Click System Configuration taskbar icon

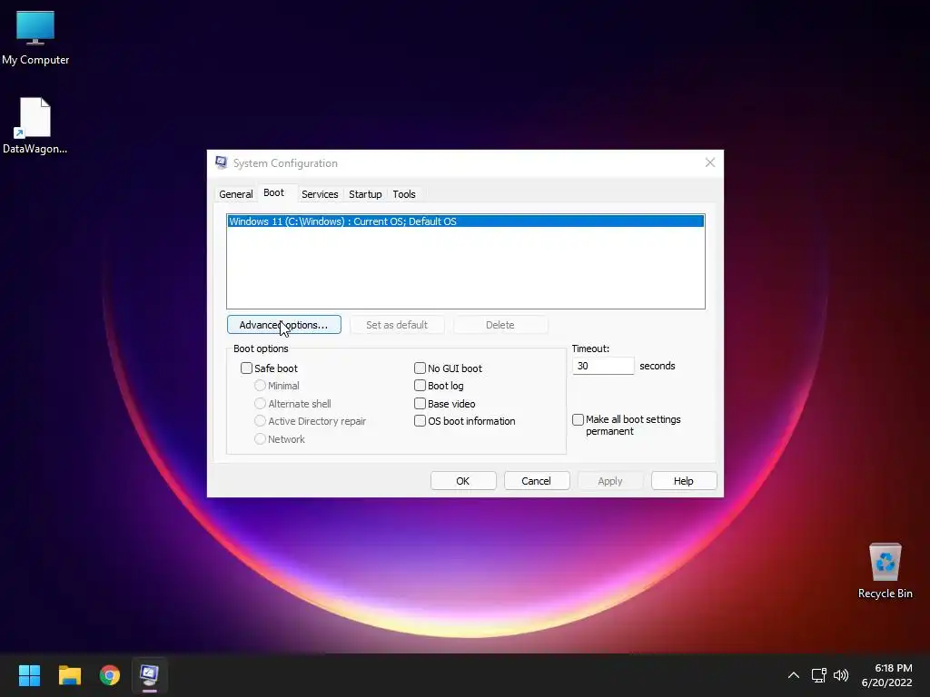150,674
